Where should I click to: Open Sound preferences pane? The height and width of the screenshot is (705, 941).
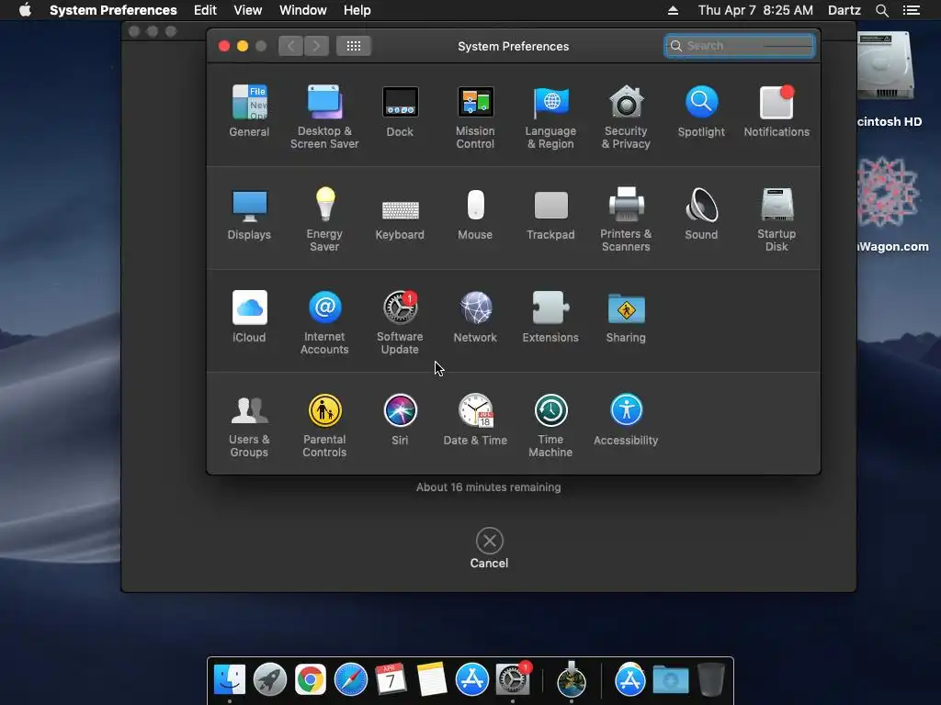tap(701, 214)
